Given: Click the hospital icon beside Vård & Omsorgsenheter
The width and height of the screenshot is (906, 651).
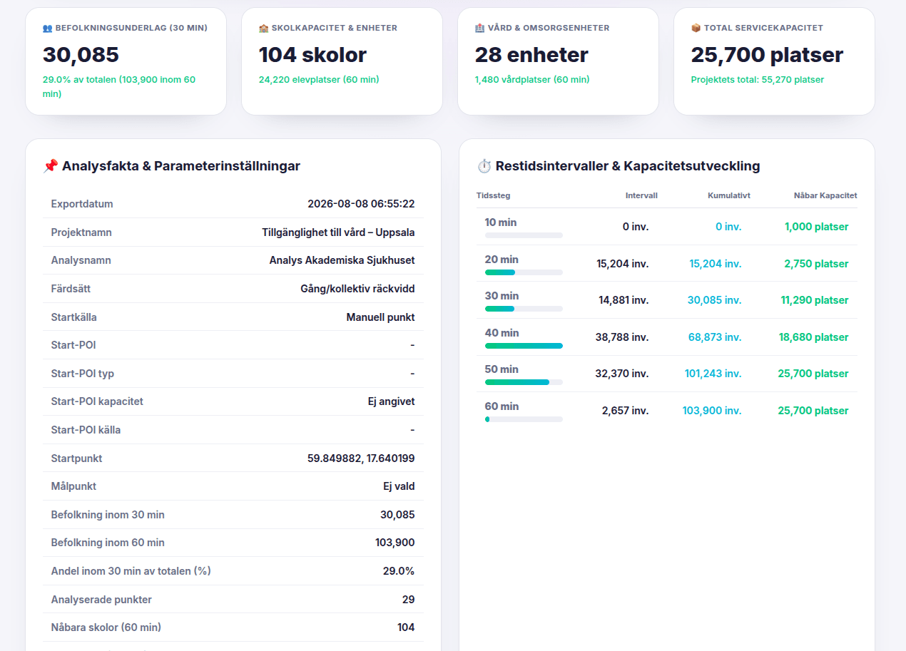Looking at the screenshot, I should click(x=480, y=28).
